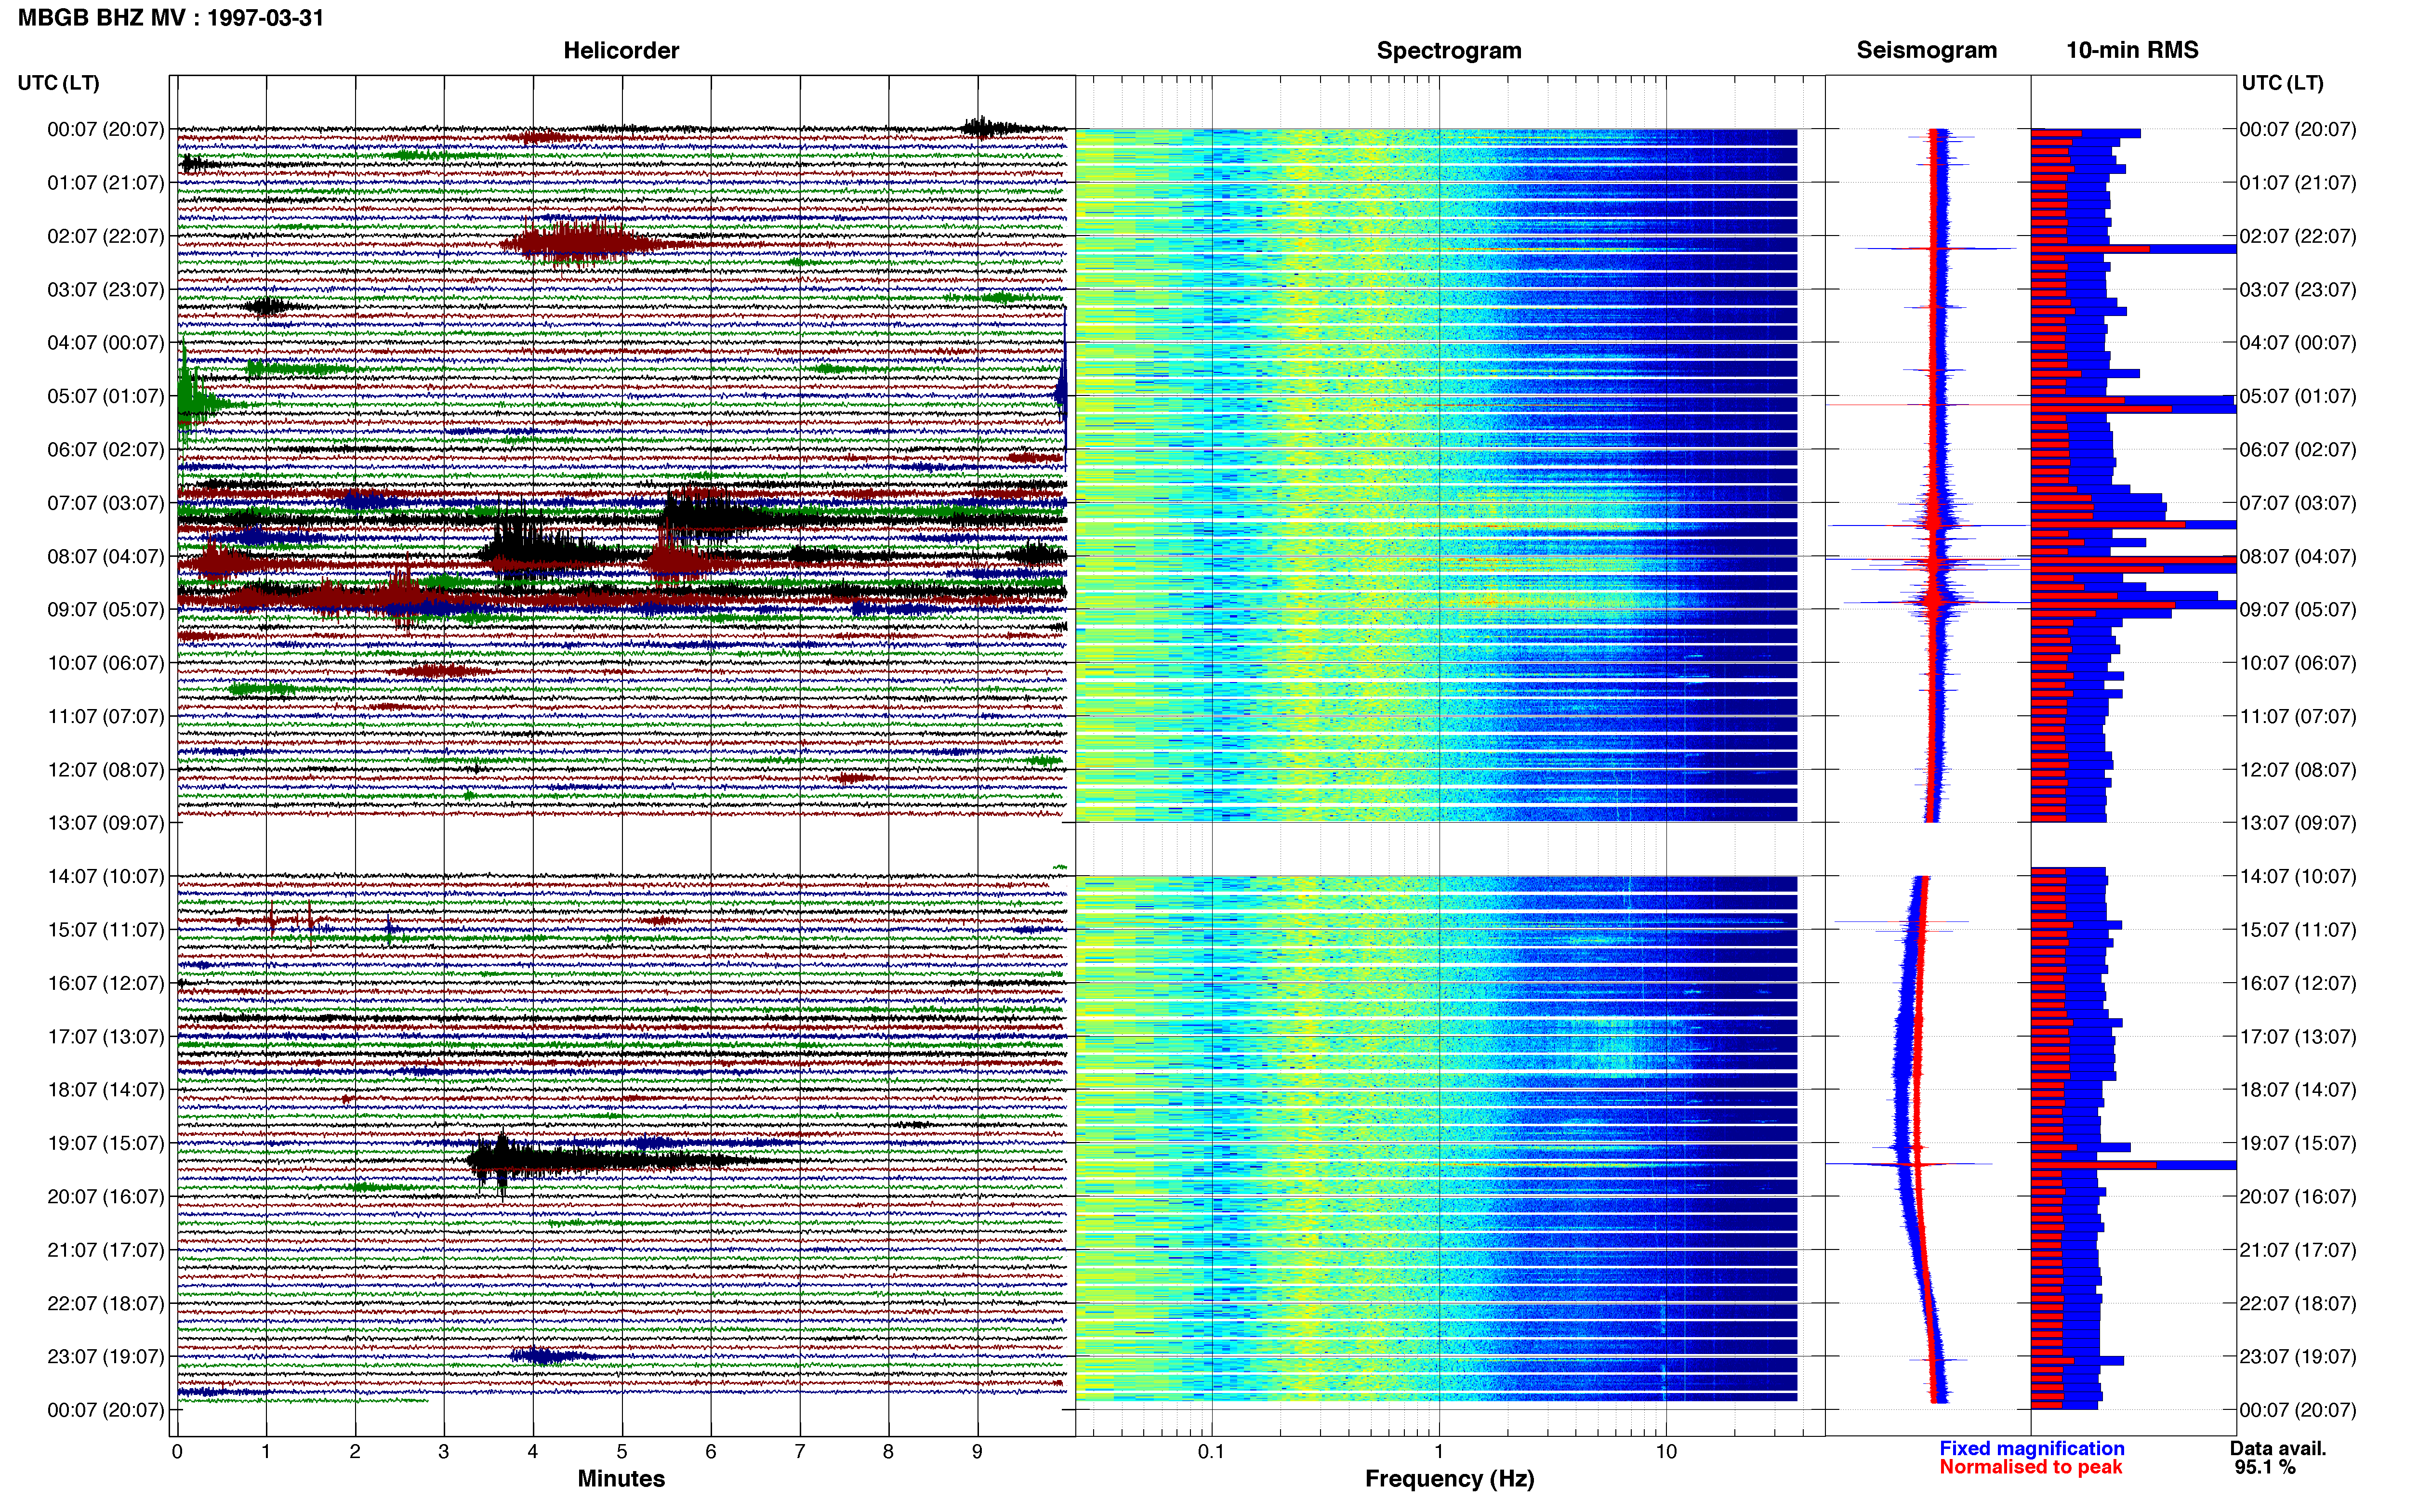Click the black event trace near 19:07
Viewport: 2418px width, 1512px height.
[x=600, y=1162]
